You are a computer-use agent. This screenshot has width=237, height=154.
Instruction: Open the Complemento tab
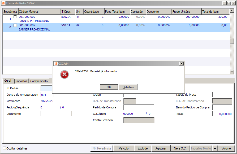click(39, 81)
